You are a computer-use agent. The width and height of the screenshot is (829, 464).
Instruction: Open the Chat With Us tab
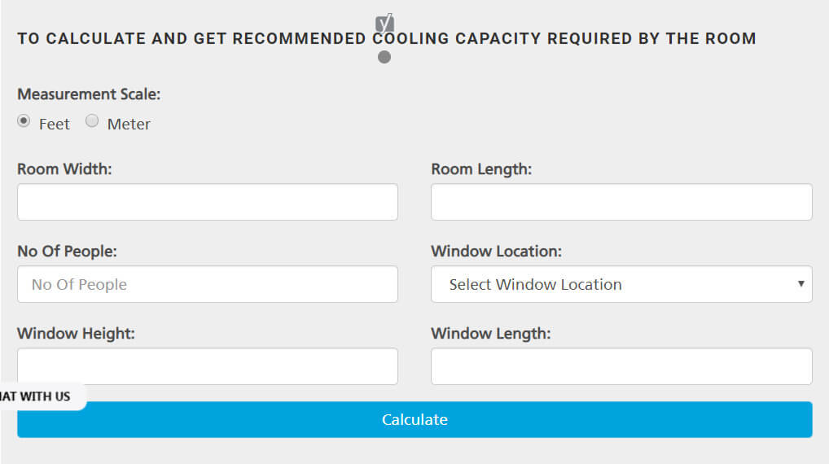pyautogui.click(x=39, y=396)
